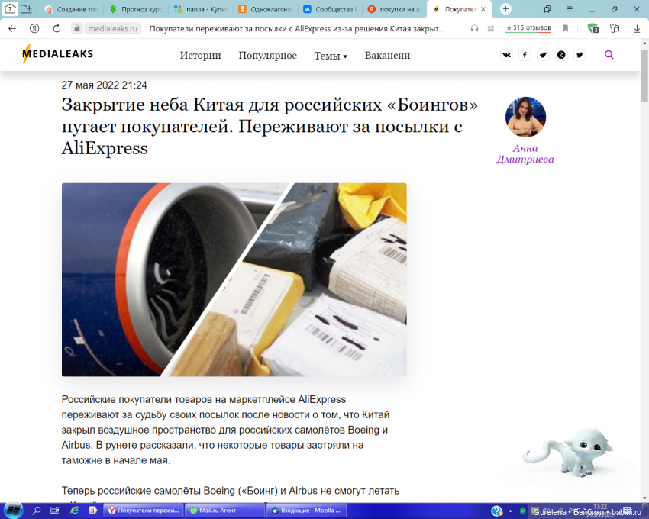Click the Twitter icon in the header

tap(580, 55)
